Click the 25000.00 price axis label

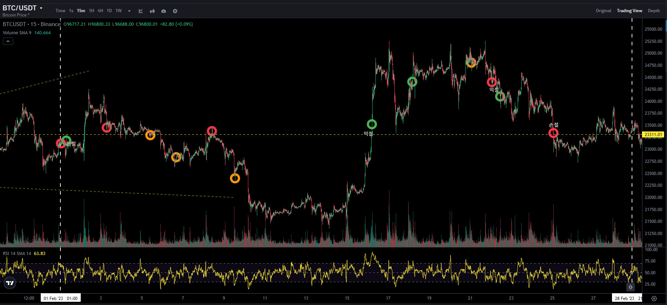coord(653,53)
